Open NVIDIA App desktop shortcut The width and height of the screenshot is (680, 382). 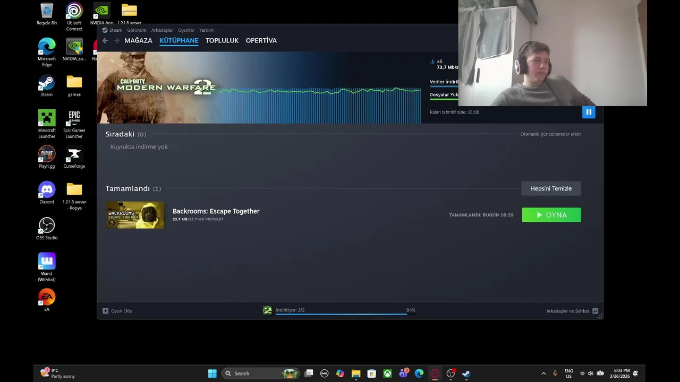tap(101, 14)
